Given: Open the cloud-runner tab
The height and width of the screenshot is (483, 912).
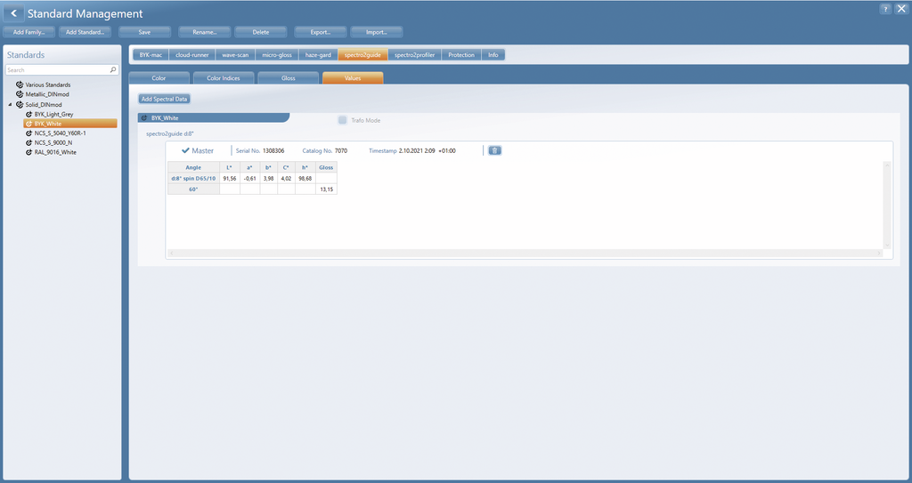Looking at the screenshot, I should click(192, 54).
